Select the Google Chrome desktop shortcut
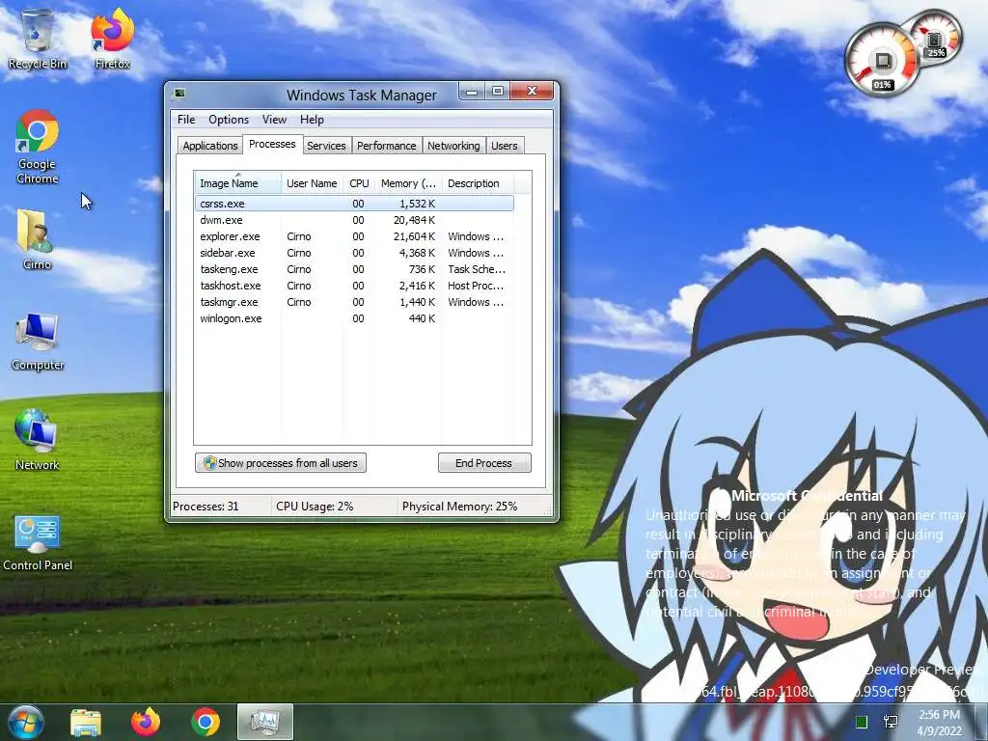988x741 pixels. tap(38, 147)
